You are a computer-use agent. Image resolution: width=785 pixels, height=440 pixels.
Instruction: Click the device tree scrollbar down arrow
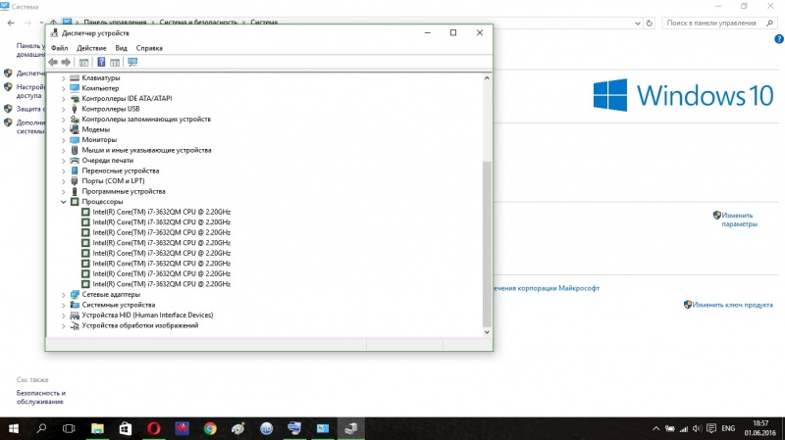coord(487,332)
